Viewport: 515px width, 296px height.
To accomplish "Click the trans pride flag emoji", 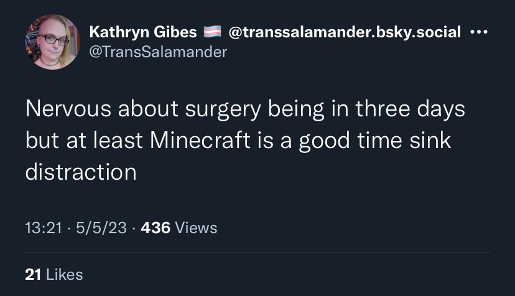I will coord(212,32).
